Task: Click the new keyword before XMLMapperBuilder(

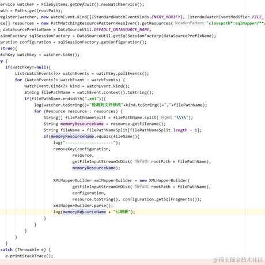Action: pos(143,180)
